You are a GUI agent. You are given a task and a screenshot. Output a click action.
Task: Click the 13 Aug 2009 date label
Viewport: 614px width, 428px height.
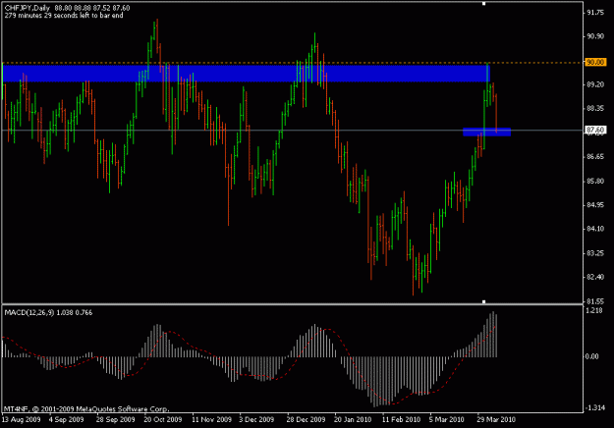point(22,420)
